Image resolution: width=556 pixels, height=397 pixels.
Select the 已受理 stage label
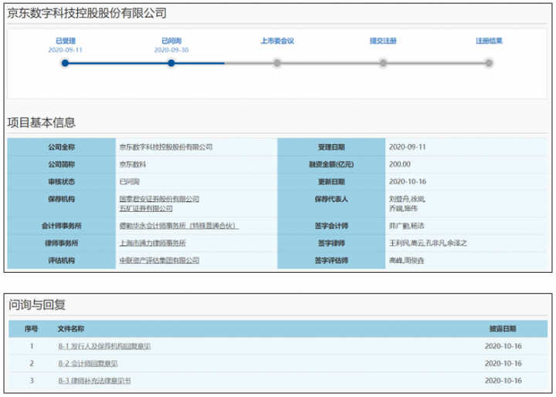pos(66,41)
